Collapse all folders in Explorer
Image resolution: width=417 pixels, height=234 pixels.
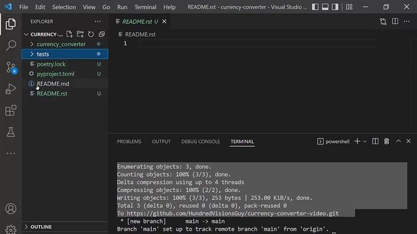tap(102, 34)
